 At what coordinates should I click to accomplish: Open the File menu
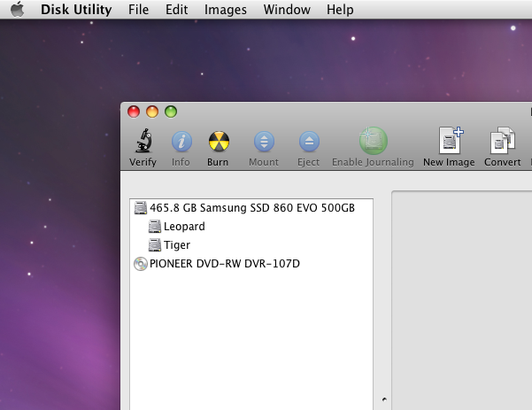coord(138,10)
